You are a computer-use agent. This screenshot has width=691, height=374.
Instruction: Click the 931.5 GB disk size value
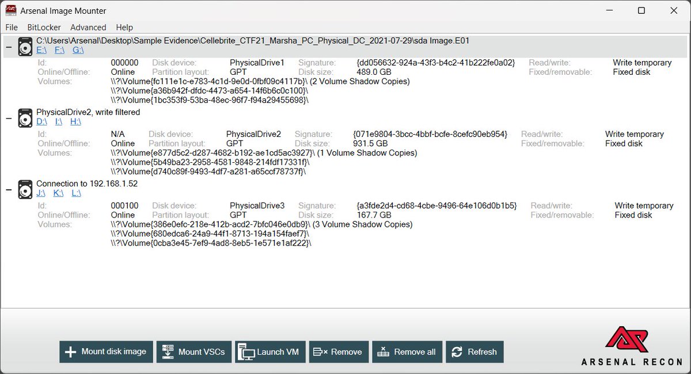click(370, 143)
